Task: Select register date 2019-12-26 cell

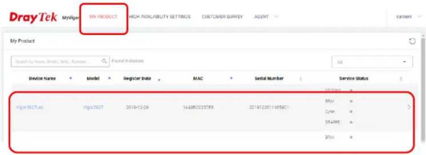Action: (x=137, y=107)
